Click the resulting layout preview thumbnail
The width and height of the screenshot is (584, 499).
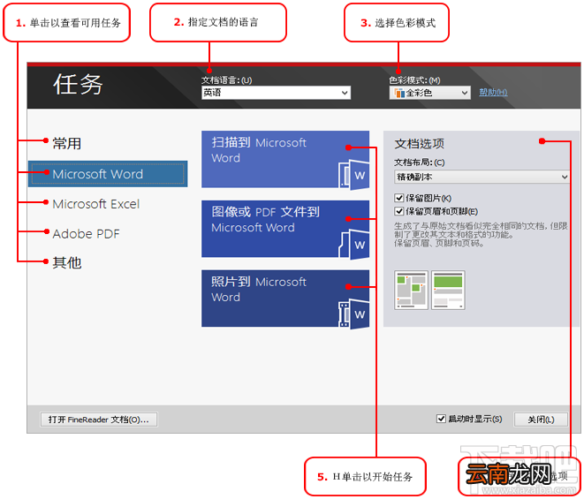coord(448,290)
